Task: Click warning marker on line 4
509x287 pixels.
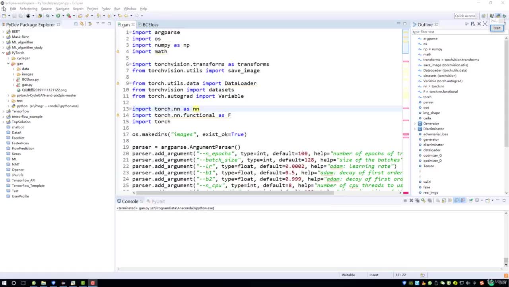Action: click(x=118, y=52)
